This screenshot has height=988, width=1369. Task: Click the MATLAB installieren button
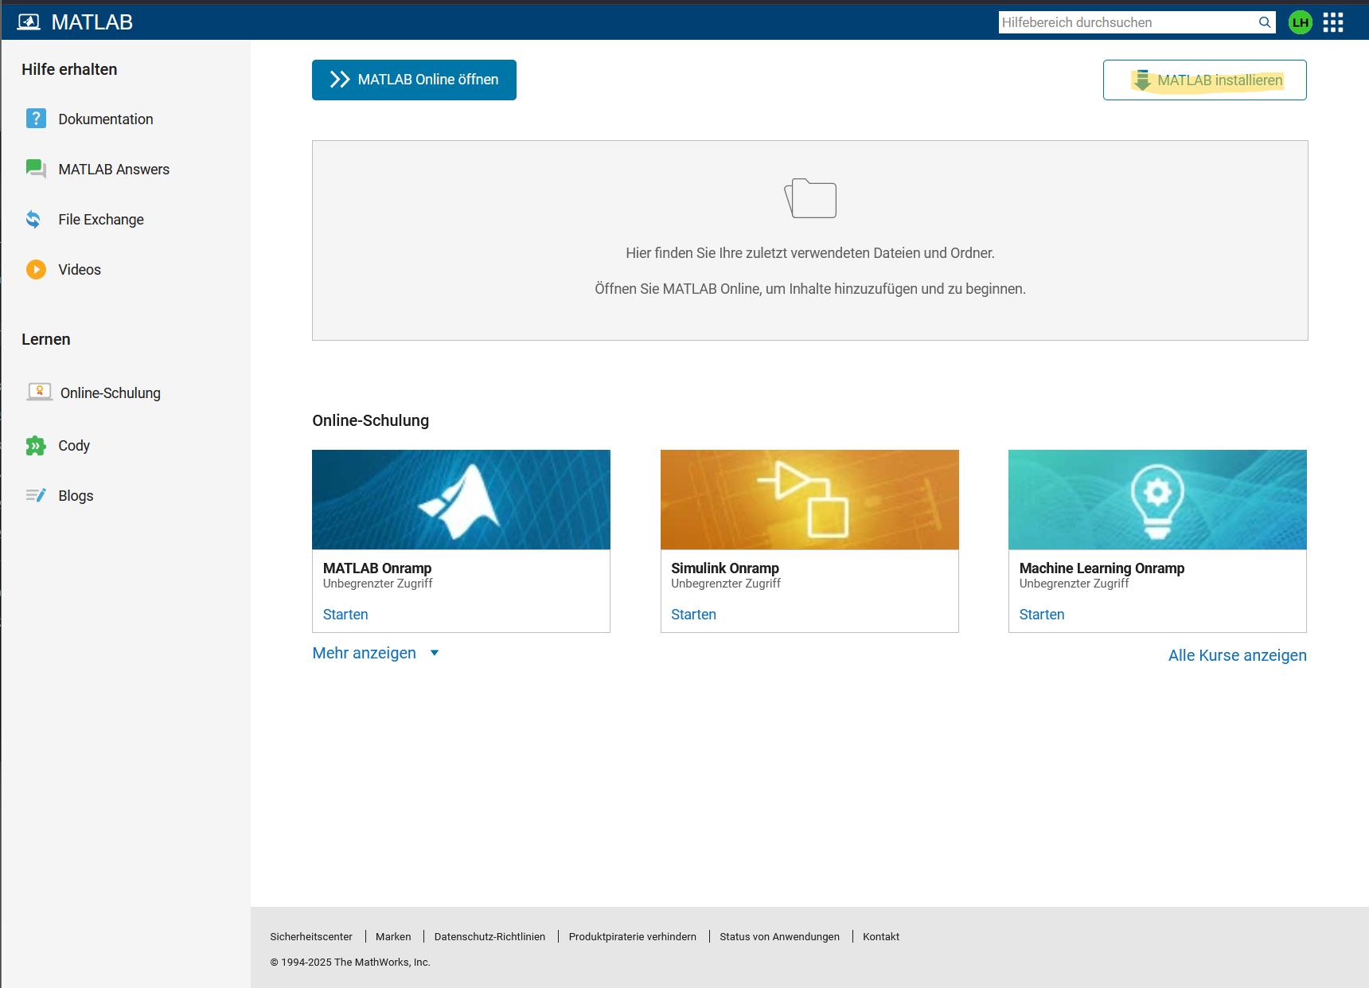[x=1204, y=80]
